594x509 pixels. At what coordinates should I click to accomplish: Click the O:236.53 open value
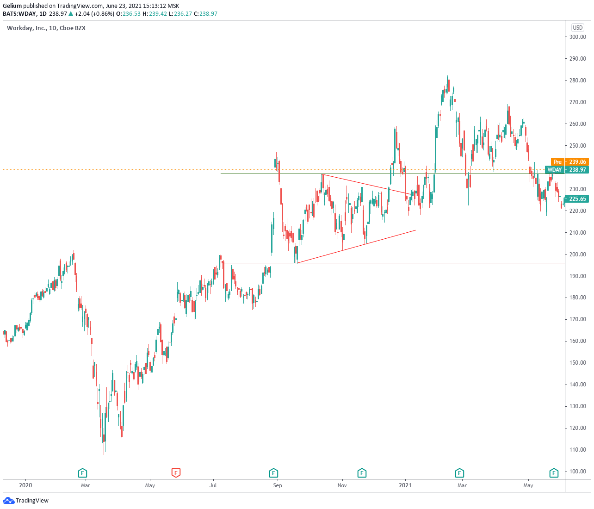(x=128, y=14)
